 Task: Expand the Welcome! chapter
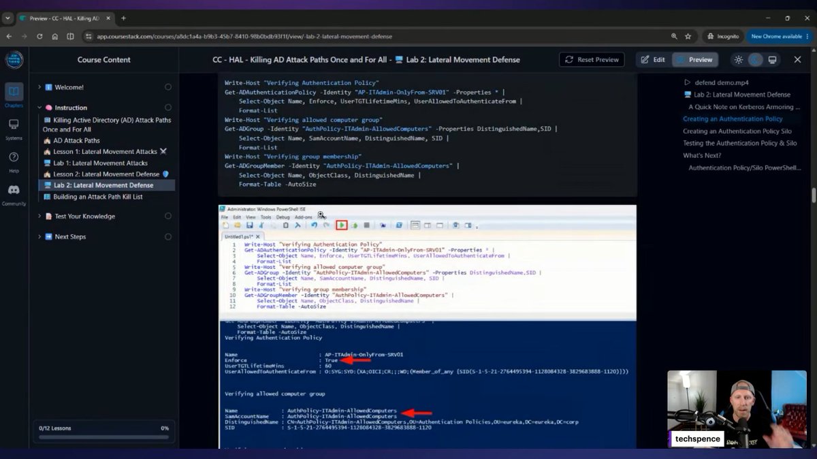pyautogui.click(x=39, y=87)
